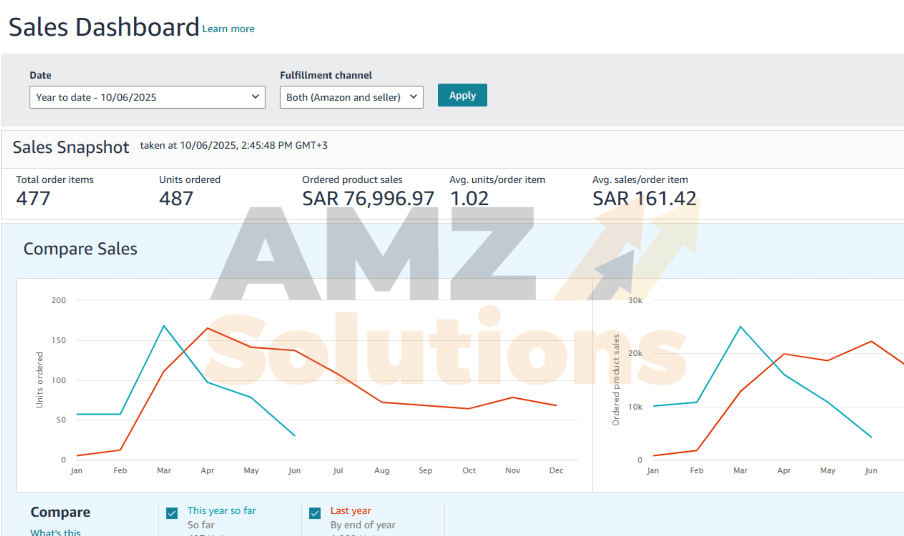This screenshot has width=904, height=536.
Task: Click the Units ordered value 487
Action: coord(176,198)
